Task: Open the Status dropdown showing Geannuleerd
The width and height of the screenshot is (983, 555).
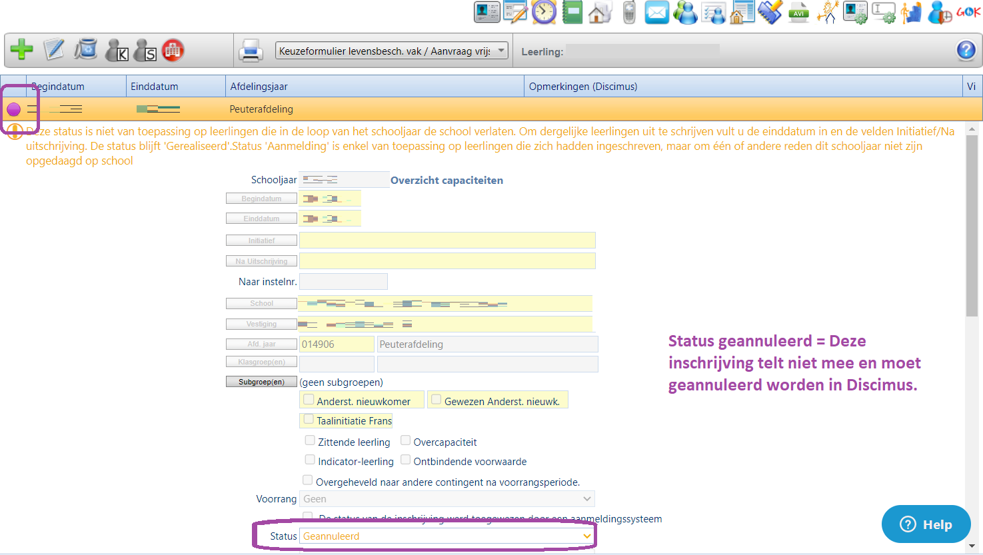Action: click(447, 536)
